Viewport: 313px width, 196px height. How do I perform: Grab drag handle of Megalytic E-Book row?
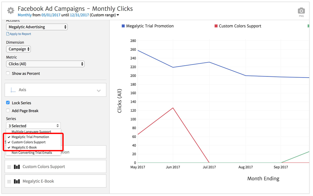9,181
